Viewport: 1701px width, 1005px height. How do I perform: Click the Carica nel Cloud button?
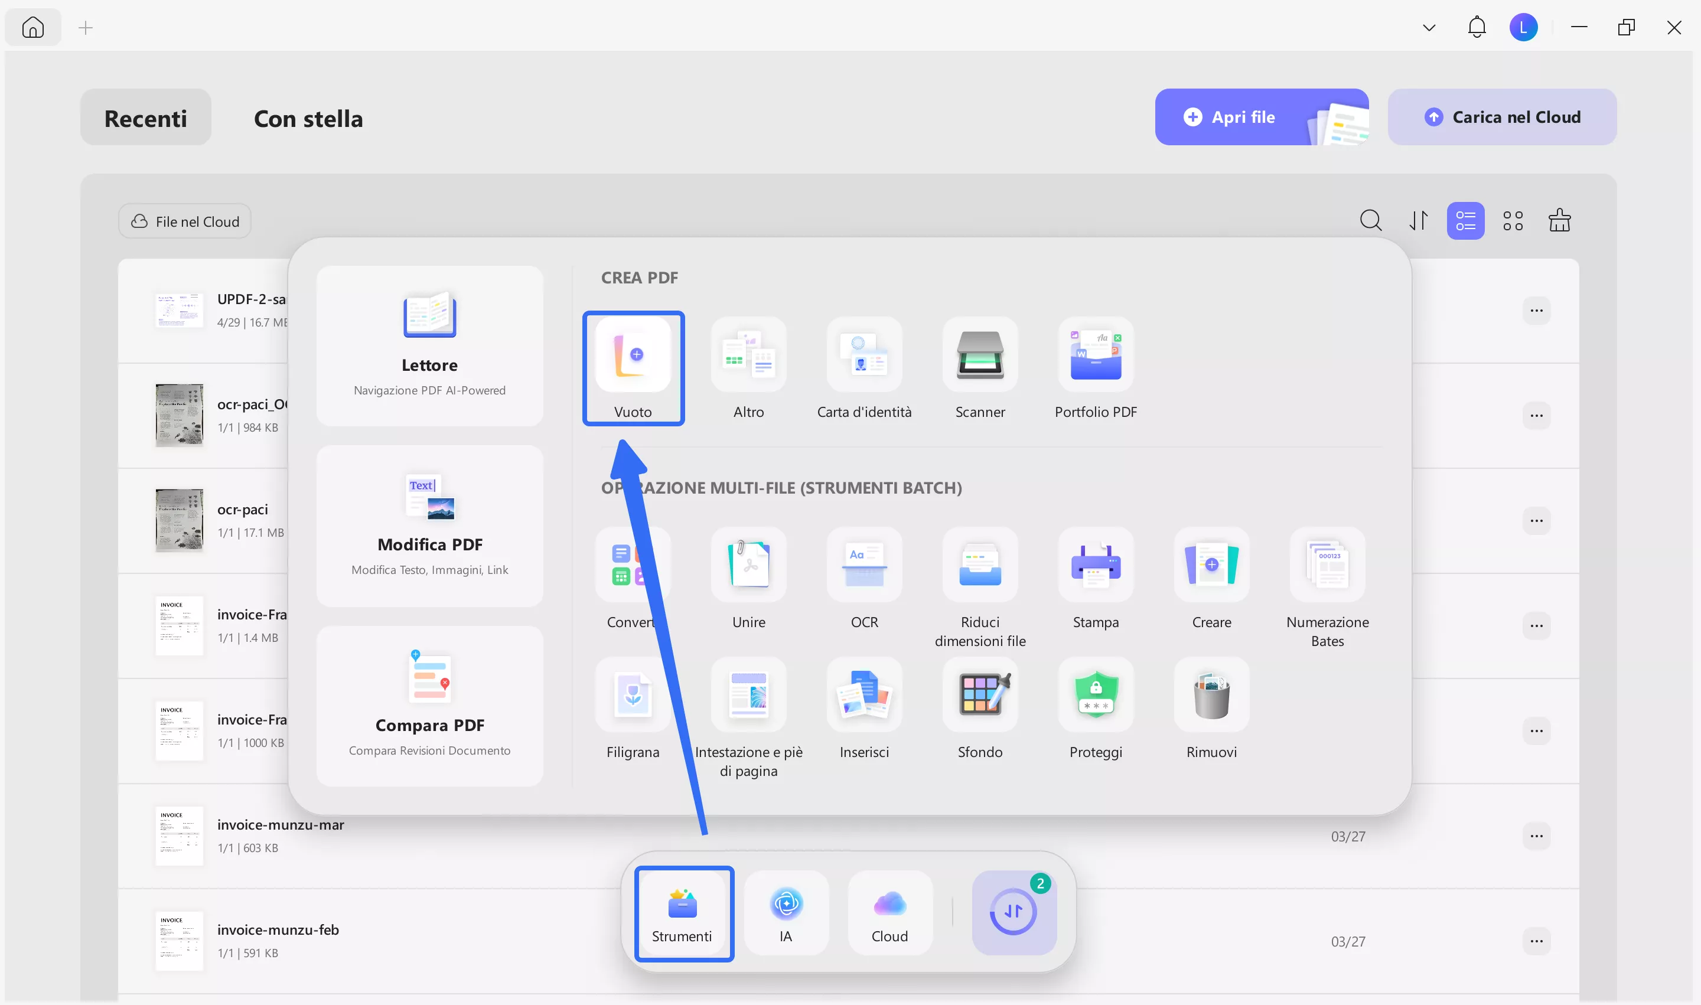point(1501,116)
